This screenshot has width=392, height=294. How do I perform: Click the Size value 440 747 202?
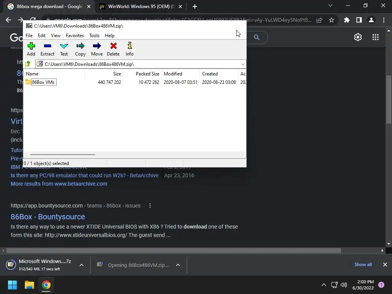coord(109,82)
